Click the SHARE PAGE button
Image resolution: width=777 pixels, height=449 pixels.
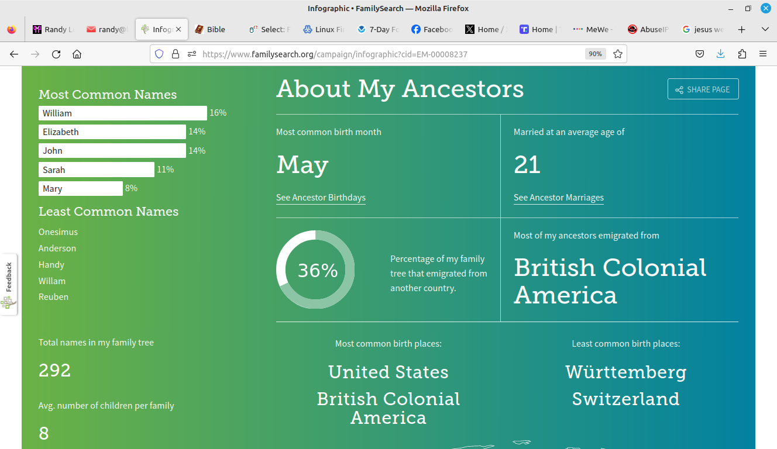tap(703, 89)
